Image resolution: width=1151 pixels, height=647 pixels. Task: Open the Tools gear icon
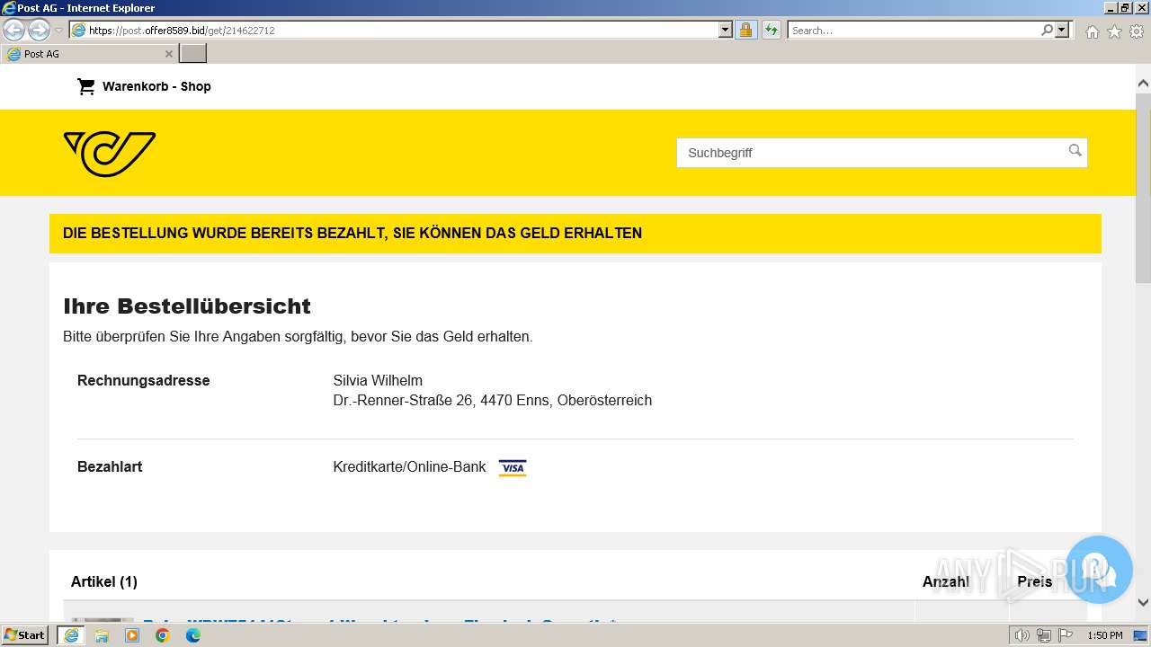(1137, 31)
